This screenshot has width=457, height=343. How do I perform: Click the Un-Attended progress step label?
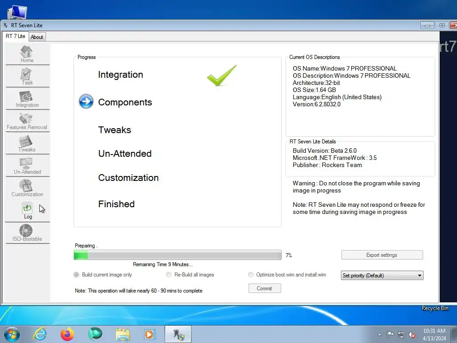pyautogui.click(x=125, y=154)
